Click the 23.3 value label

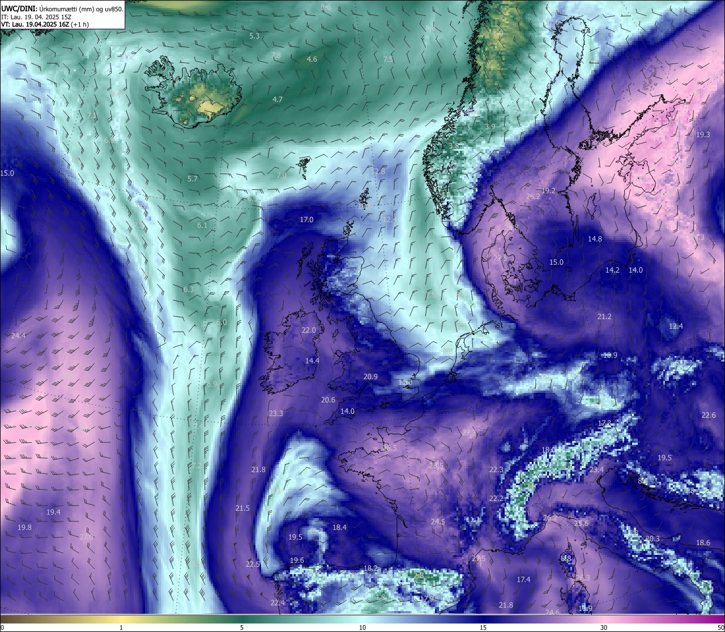(276, 414)
